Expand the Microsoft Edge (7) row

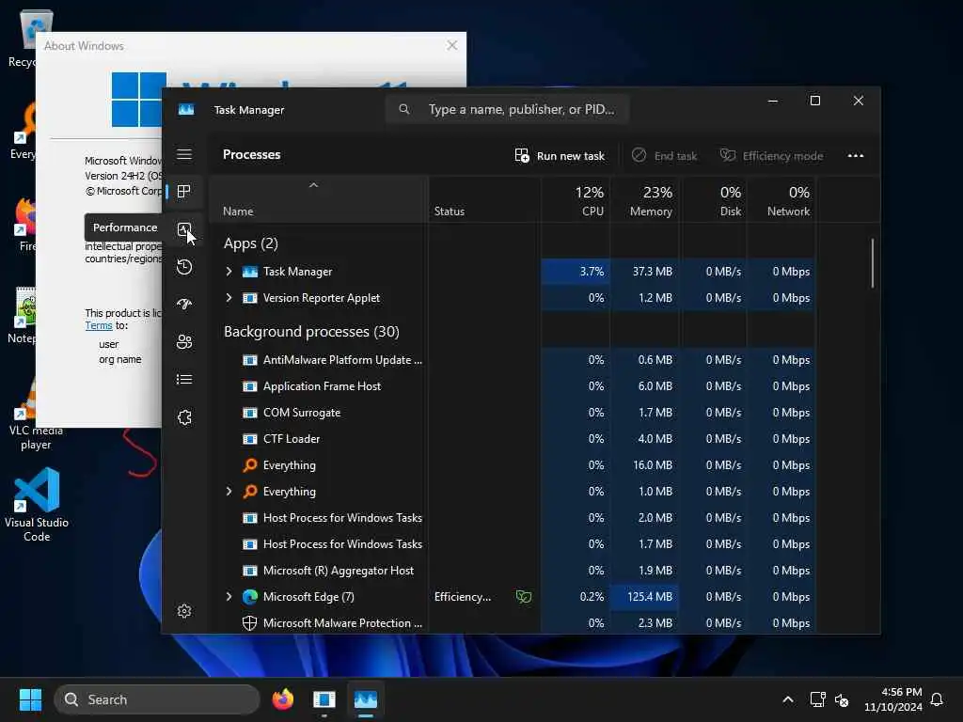(229, 597)
